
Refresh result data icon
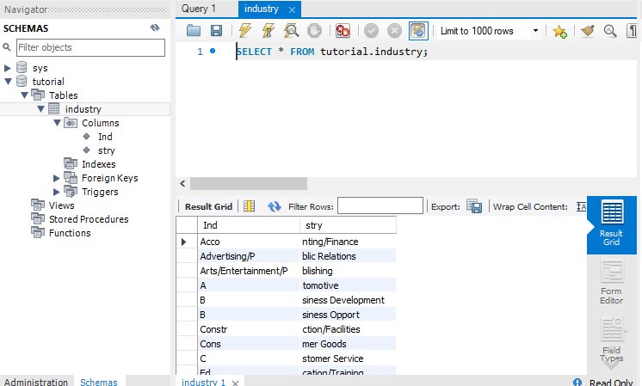click(274, 206)
